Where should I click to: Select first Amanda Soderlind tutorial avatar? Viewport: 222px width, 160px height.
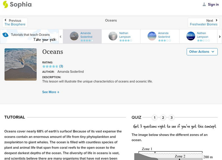pos(74,36)
